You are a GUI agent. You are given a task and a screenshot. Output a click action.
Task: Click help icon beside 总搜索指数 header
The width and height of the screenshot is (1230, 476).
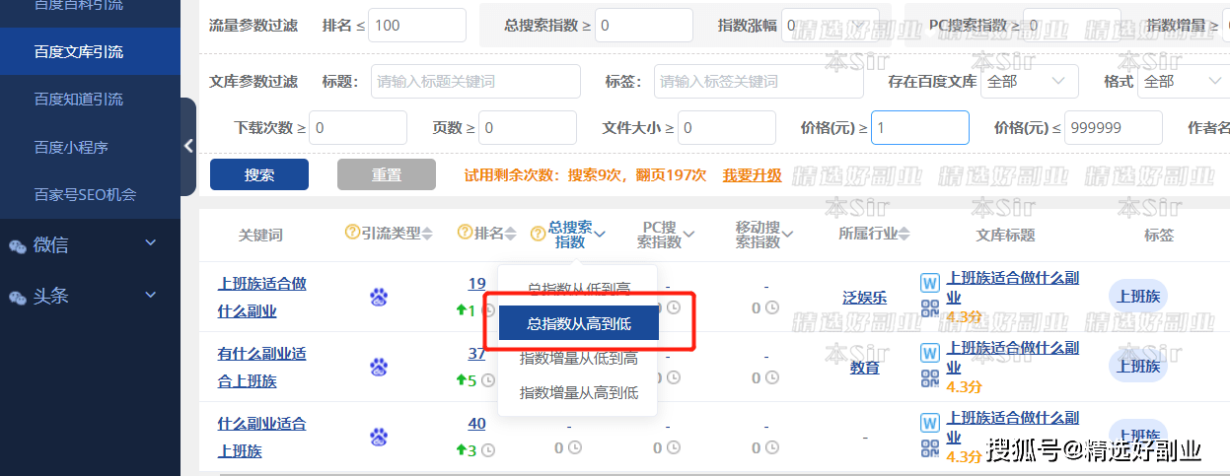pos(538,234)
